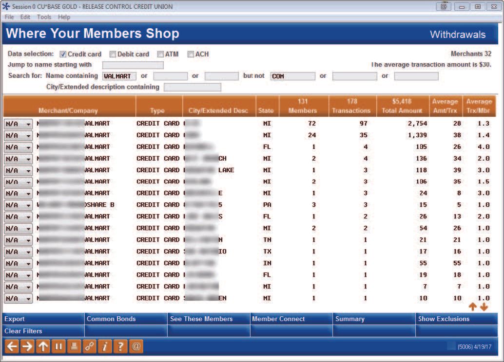The height and width of the screenshot is (362, 504).
Task: Click the Merchant/Company column header
Action: [x=69, y=106]
